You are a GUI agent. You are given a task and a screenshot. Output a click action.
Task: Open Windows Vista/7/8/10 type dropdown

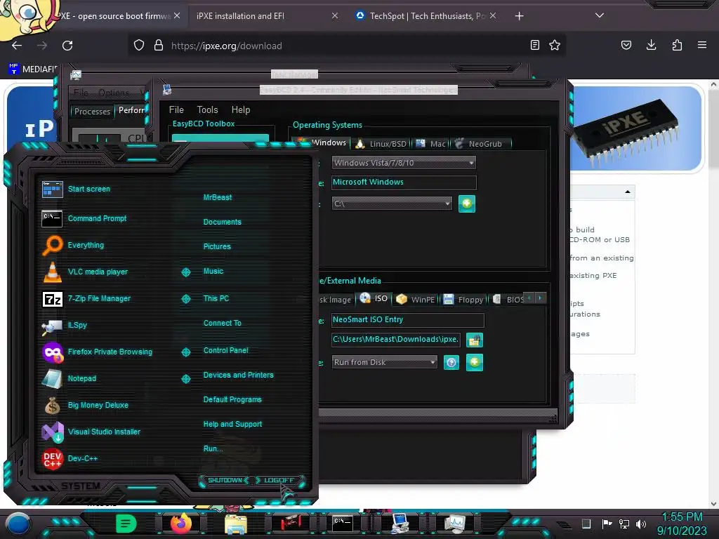404,163
